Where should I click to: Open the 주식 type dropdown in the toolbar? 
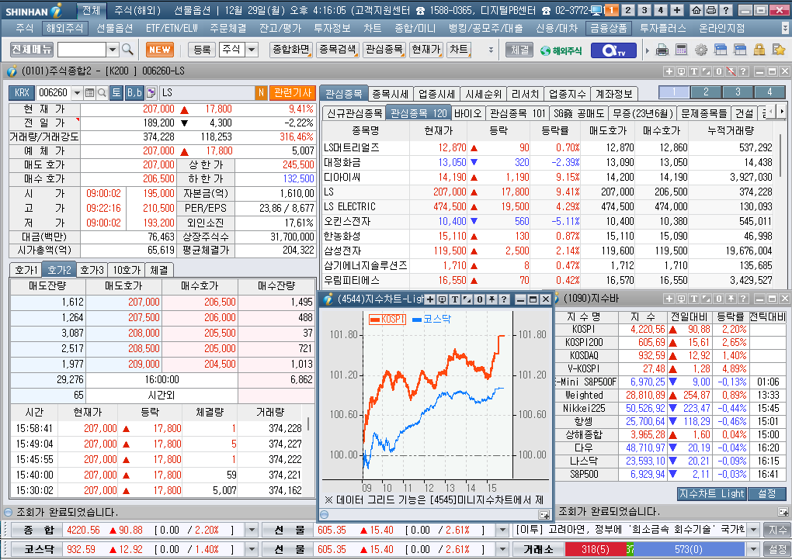coord(252,50)
